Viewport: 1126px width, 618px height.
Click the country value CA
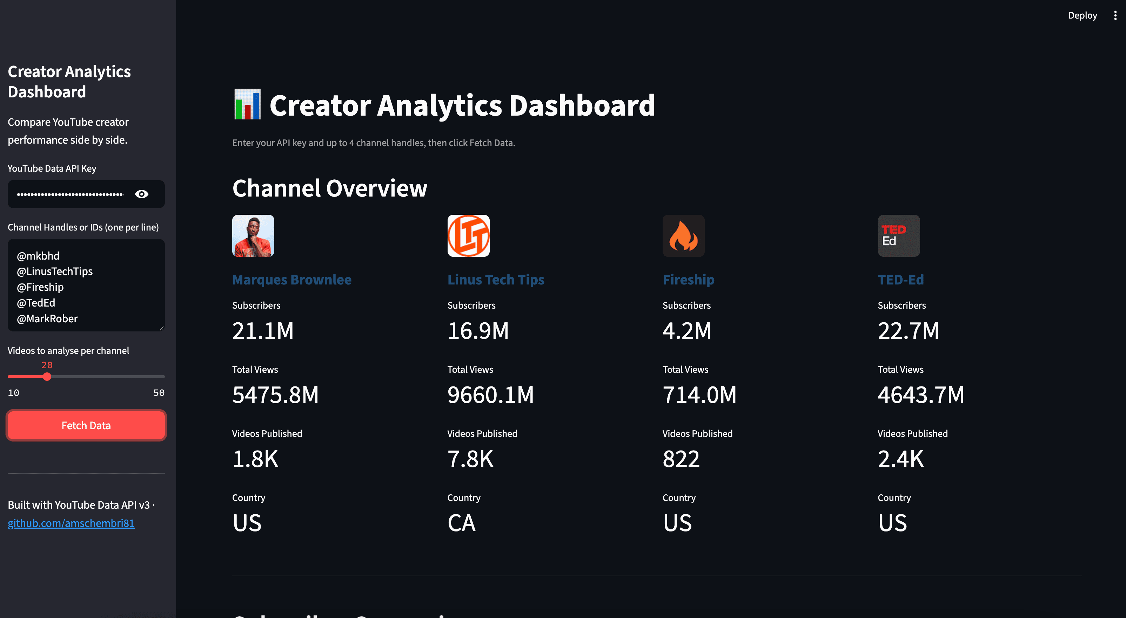coord(461,523)
